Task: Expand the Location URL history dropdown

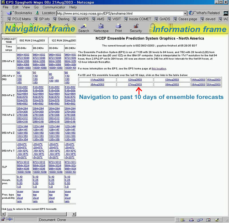Action: coord(185,13)
